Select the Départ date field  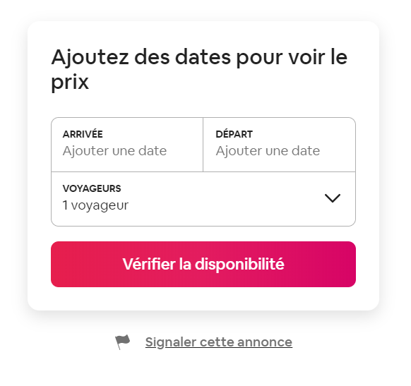pyautogui.click(x=280, y=145)
